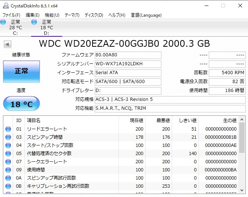Click status orb of ID 09 使用時間 row
Viewport: 248px width, 197px height.
click(x=8, y=170)
